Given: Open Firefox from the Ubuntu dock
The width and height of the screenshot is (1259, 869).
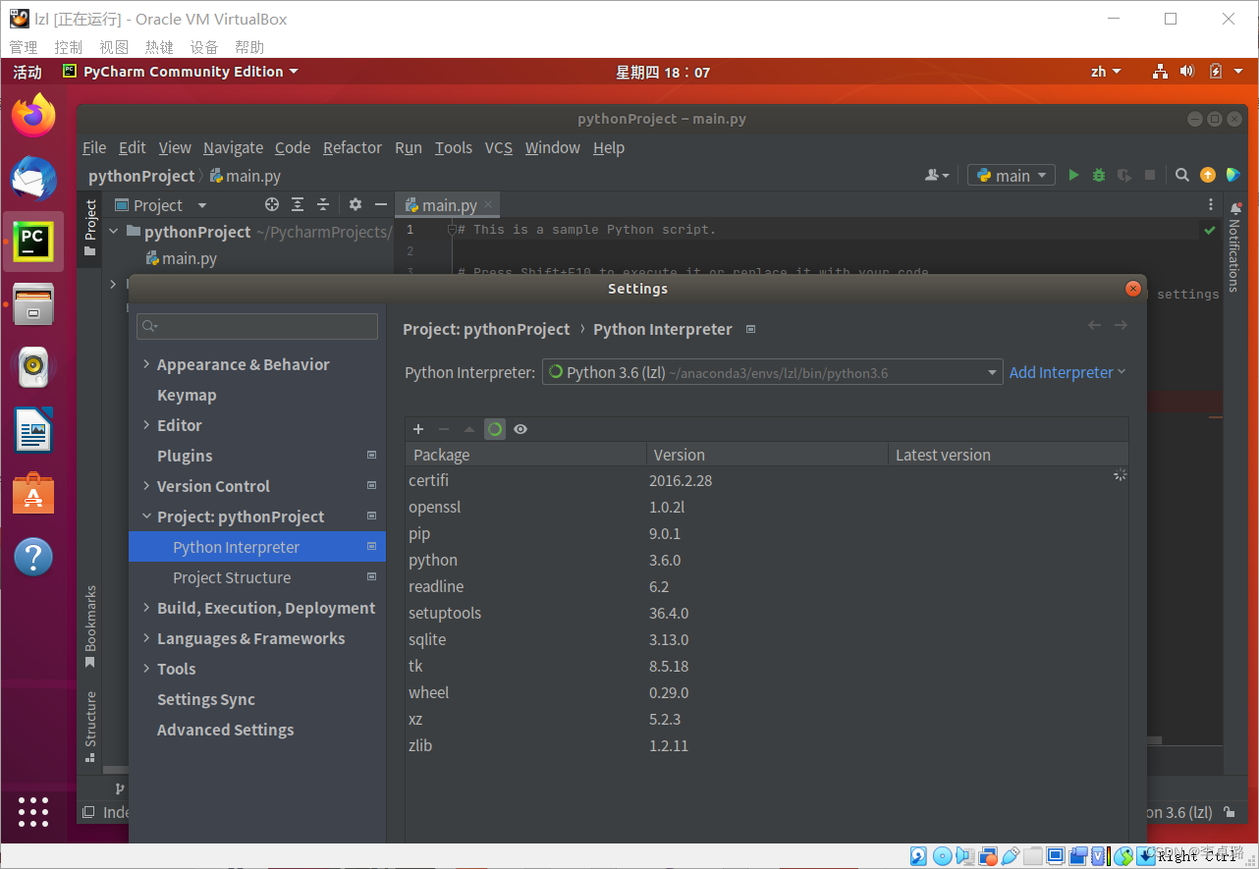Looking at the screenshot, I should pyautogui.click(x=33, y=116).
